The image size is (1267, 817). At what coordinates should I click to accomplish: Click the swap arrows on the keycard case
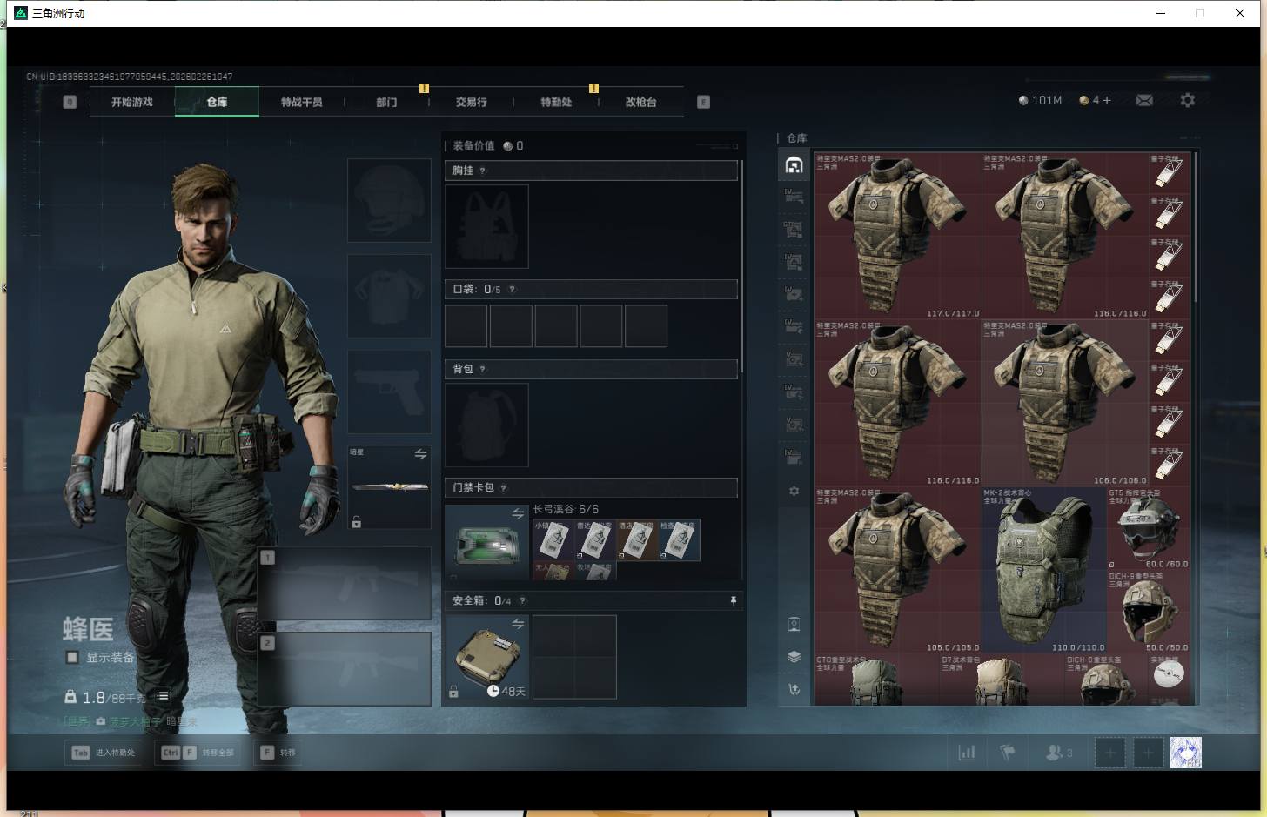518,513
